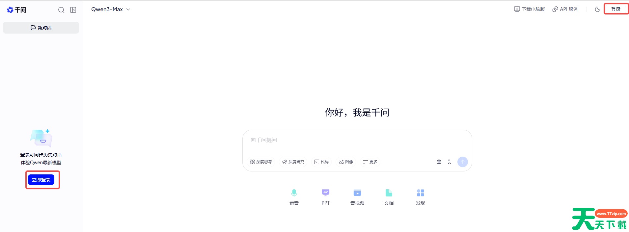Click the 登录 button at top right
This screenshot has width=629, height=232.
(x=616, y=9)
